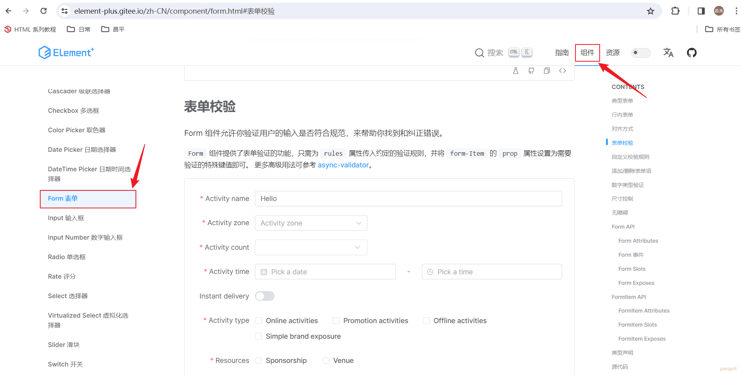Click clock icon in Pick a time
This screenshot has width=741, height=375.
tap(430, 272)
